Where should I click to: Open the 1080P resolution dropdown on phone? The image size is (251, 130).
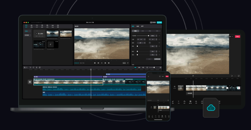pyautogui.click(x=163, y=76)
